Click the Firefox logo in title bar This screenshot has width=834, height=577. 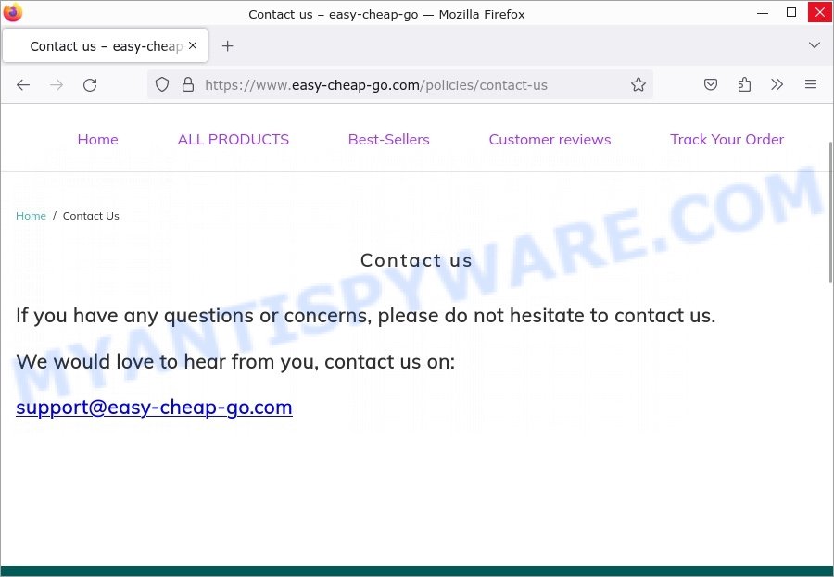tap(13, 12)
